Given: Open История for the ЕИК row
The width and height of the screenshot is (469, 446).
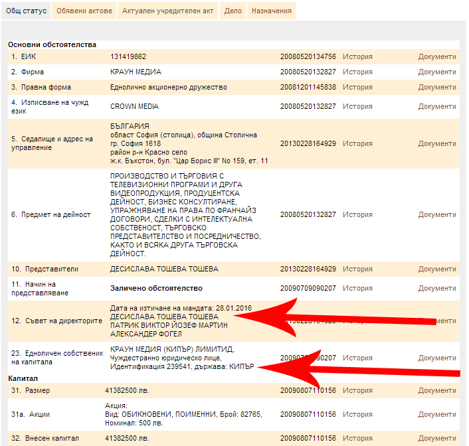Looking at the screenshot, I should (x=357, y=57).
